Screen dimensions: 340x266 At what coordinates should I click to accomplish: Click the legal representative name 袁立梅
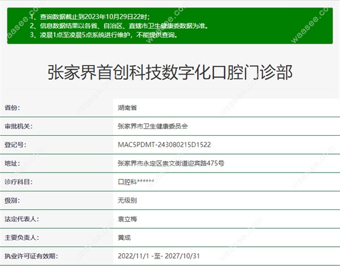click(128, 220)
